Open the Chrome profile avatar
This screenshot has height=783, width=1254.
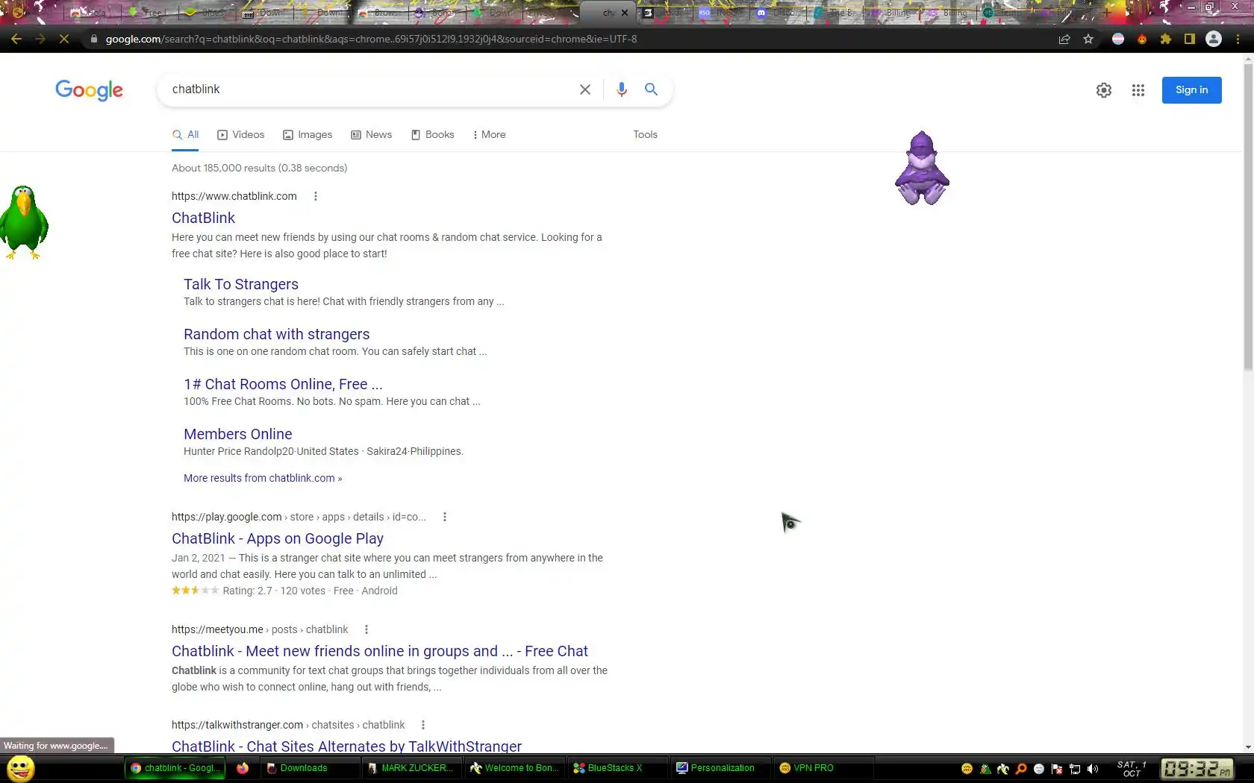click(x=1214, y=39)
